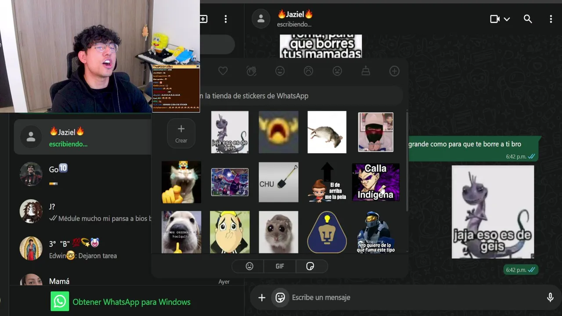Screen dimensions: 562x316
Task: Send the 'jaja eso es de geis' lizard sticker
Action: (230, 132)
